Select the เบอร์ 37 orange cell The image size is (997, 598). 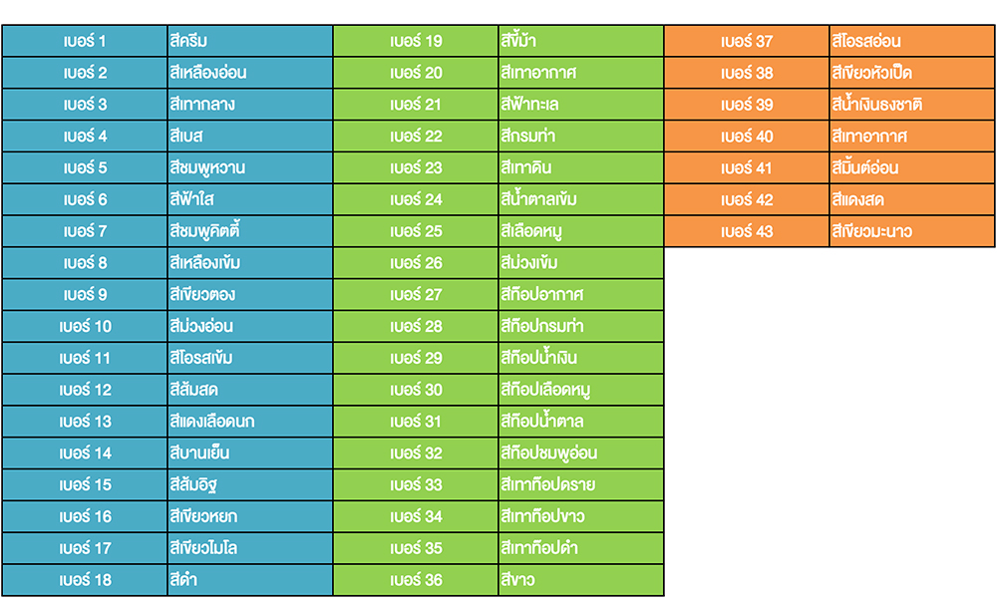(x=747, y=41)
